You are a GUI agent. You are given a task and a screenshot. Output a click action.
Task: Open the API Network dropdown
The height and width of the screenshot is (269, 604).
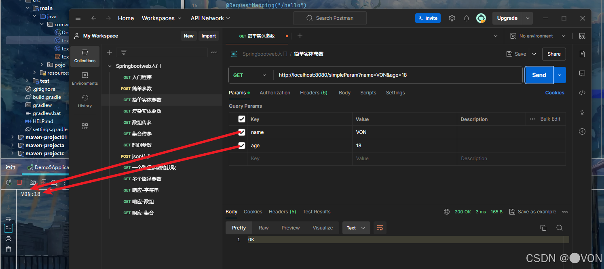tap(210, 18)
